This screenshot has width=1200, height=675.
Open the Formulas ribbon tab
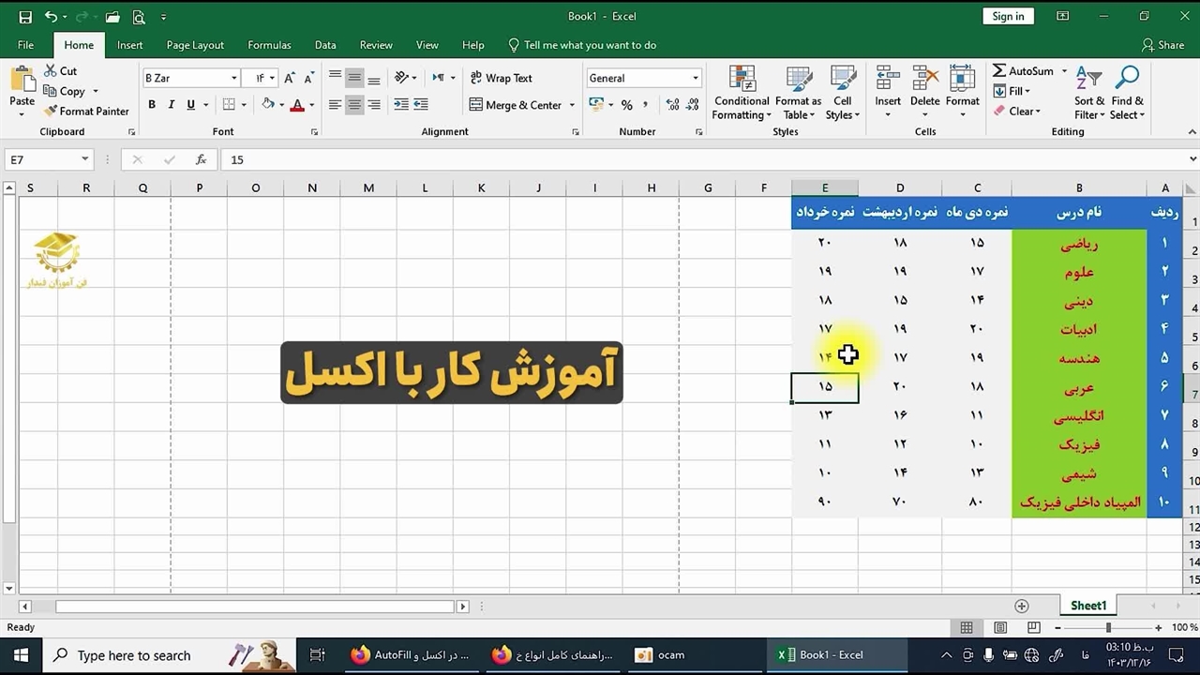pyautogui.click(x=269, y=45)
